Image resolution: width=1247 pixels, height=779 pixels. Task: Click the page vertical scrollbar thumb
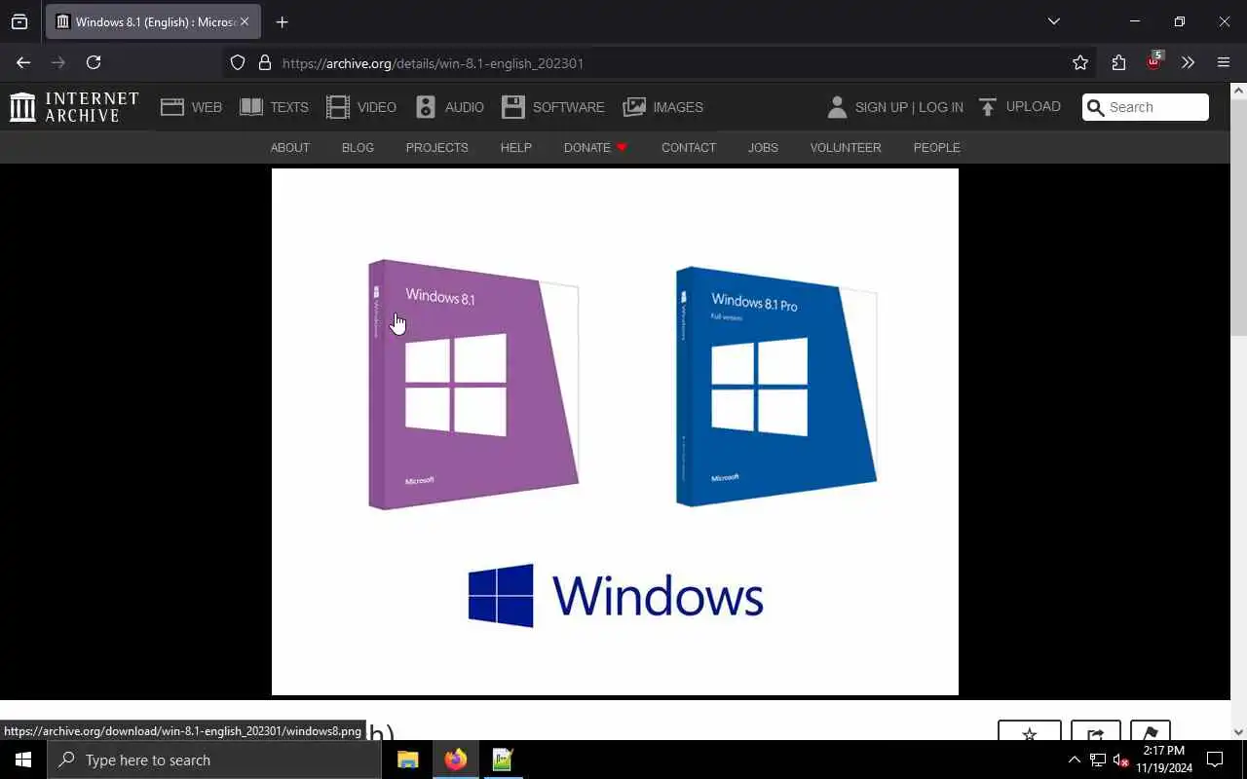(x=1238, y=216)
